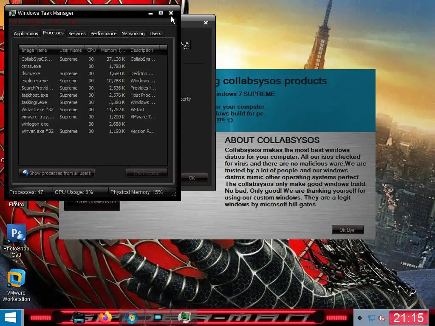Select the taskhost.exe process

(93, 95)
